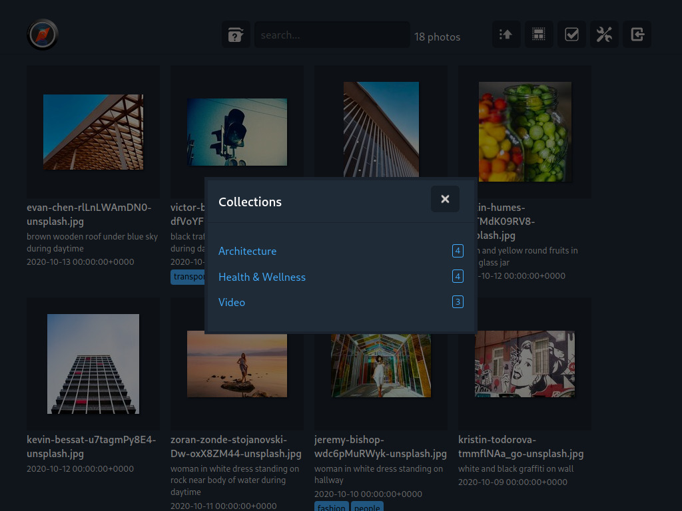Screen dimensions: 682x511
Task: Click description 'woman in white dress standing on hallway'
Action: tap(379, 474)
